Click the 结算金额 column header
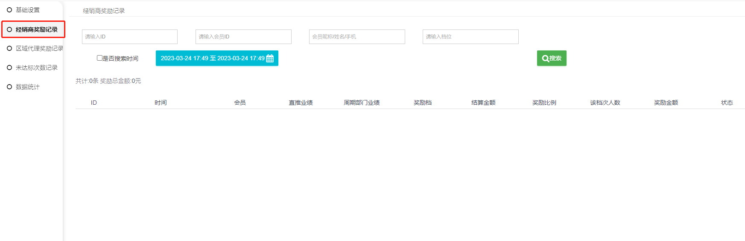745x241 pixels. point(483,103)
